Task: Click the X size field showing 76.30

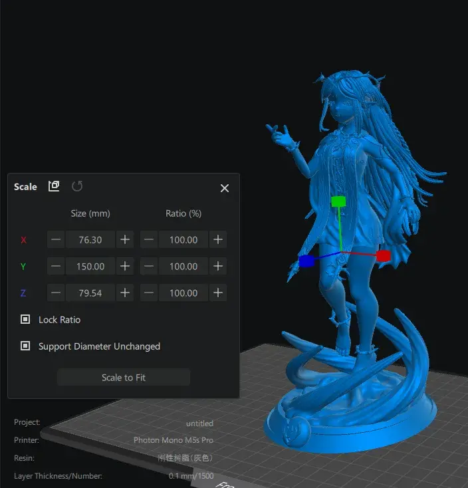Action: [90, 239]
